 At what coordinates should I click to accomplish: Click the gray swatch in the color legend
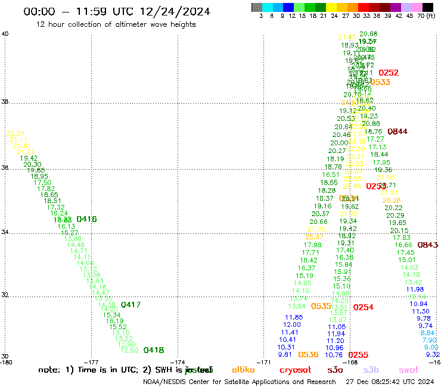(x=257, y=7)
